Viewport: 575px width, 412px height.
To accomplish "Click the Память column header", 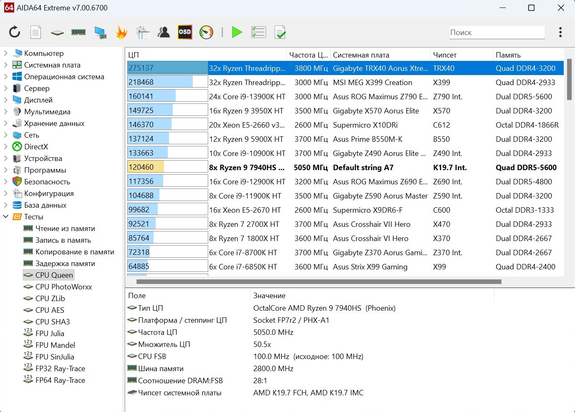I will coord(508,55).
